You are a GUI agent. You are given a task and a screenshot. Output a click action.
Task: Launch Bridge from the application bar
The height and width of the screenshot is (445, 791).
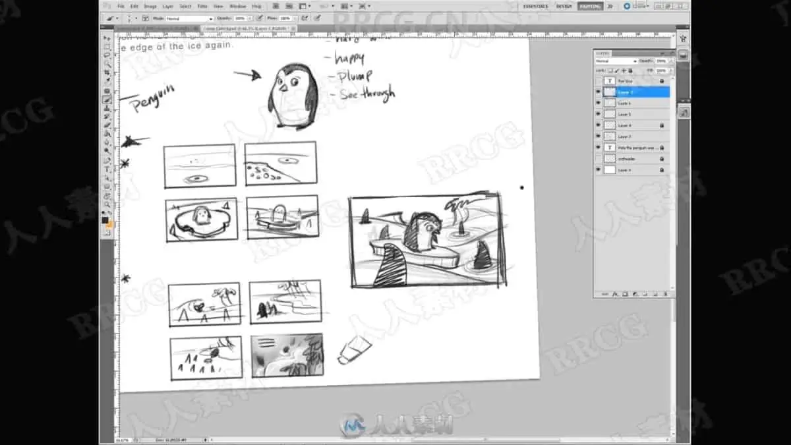coord(276,6)
